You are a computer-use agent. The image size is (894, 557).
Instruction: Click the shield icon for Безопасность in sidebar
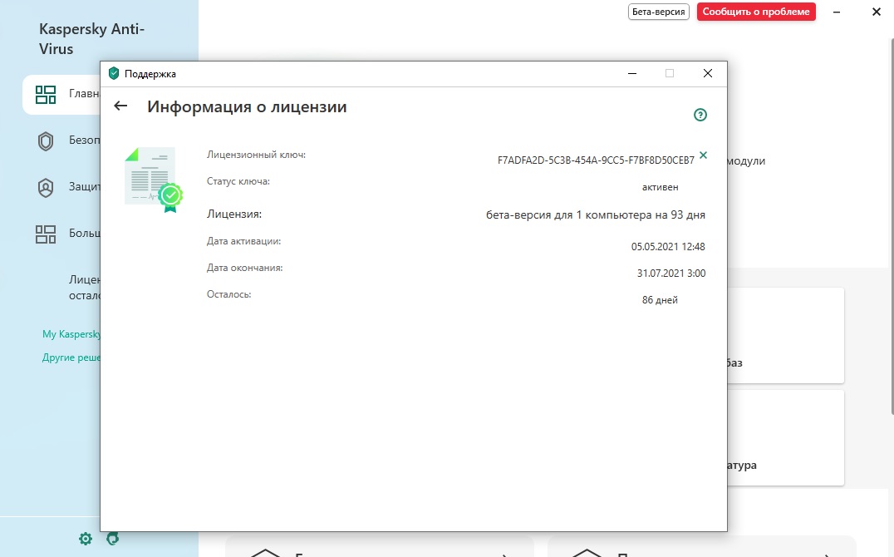[46, 141]
